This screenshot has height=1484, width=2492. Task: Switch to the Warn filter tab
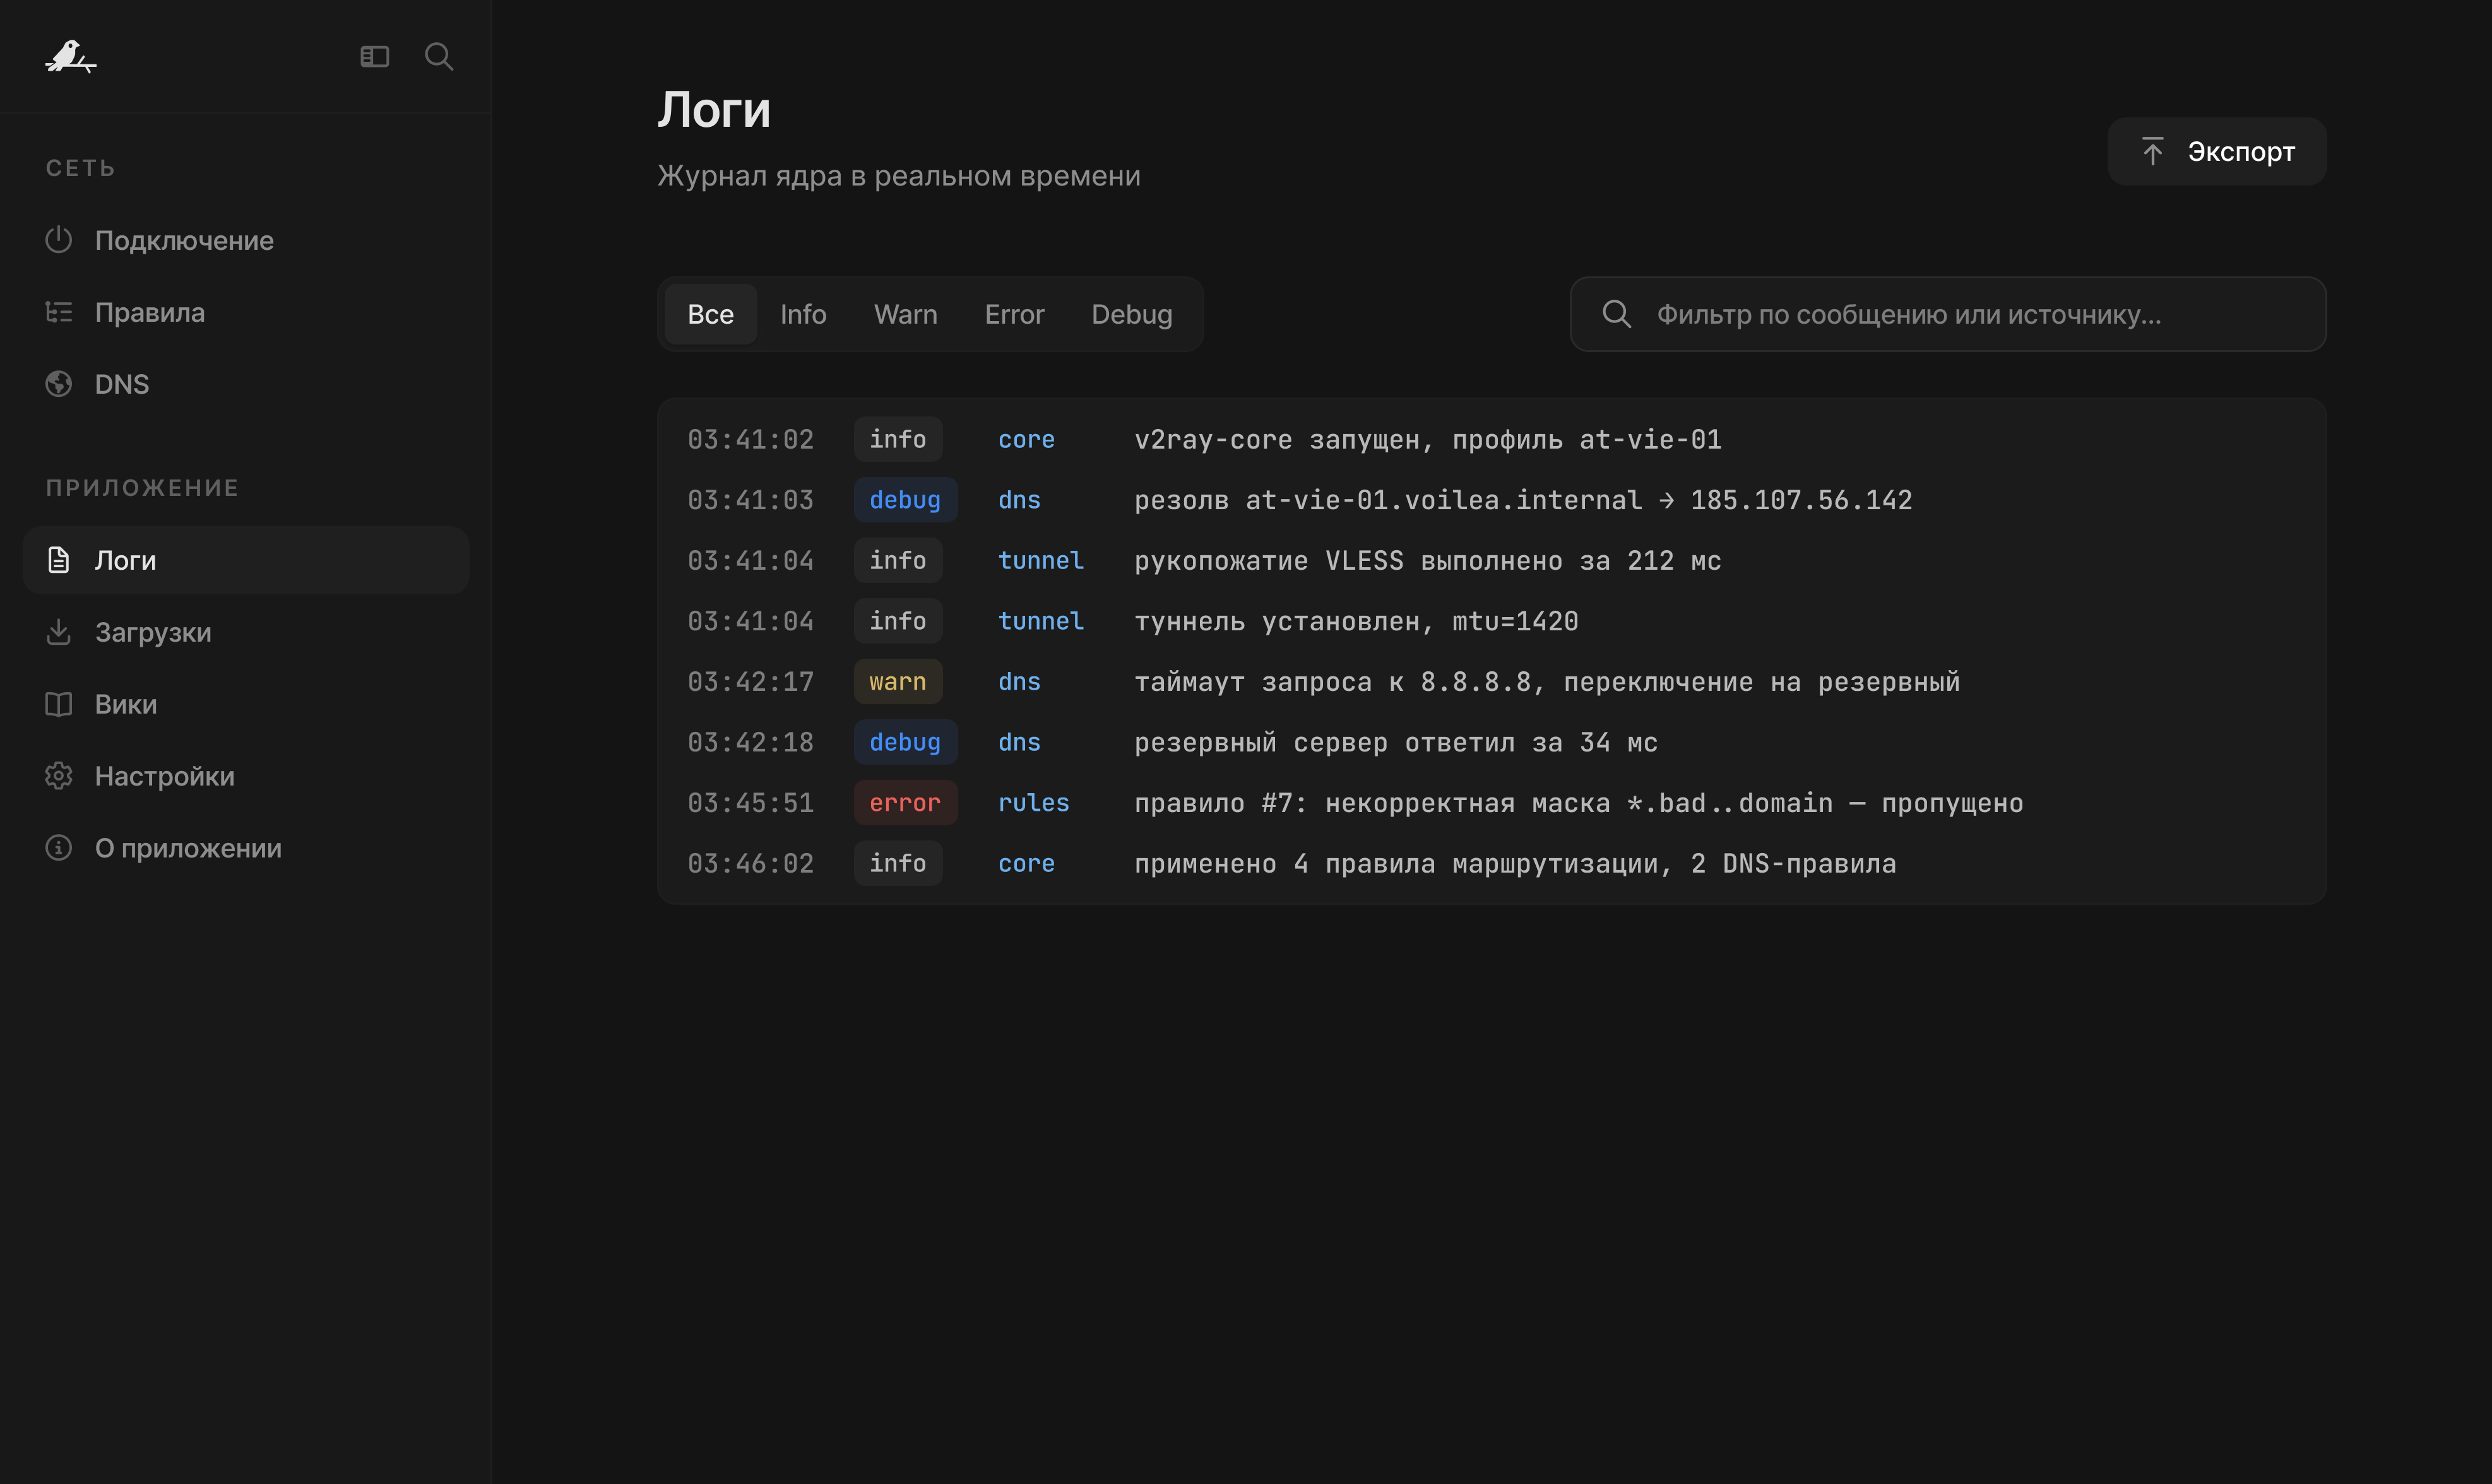(905, 314)
